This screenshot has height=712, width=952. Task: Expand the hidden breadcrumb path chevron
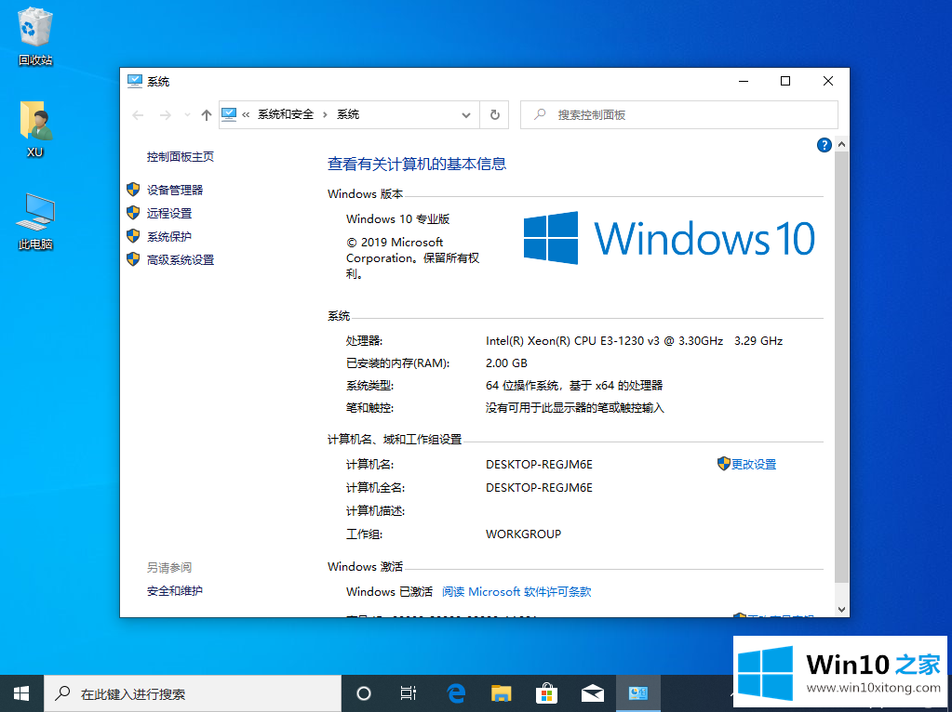click(246, 114)
